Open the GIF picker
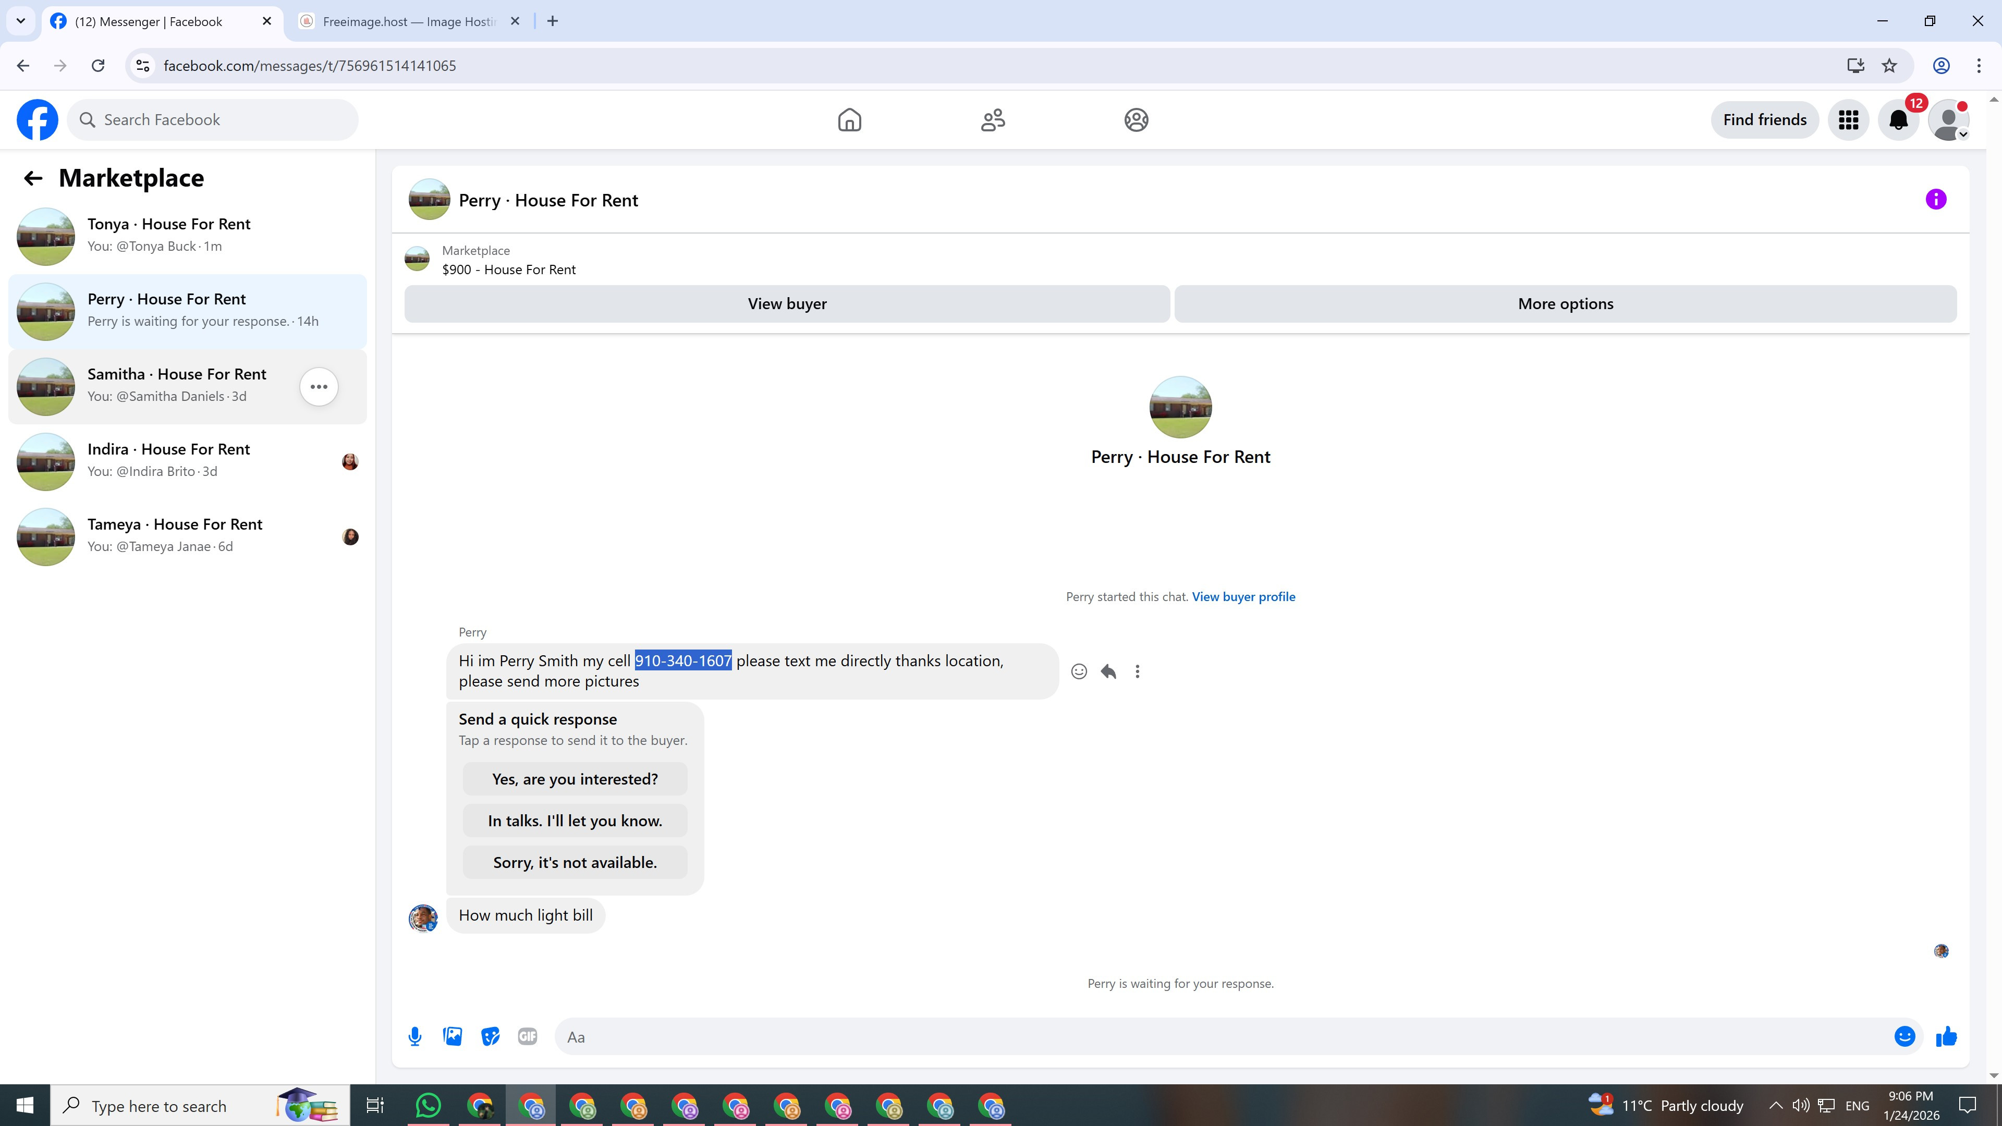The image size is (2002, 1126). pos(527,1037)
